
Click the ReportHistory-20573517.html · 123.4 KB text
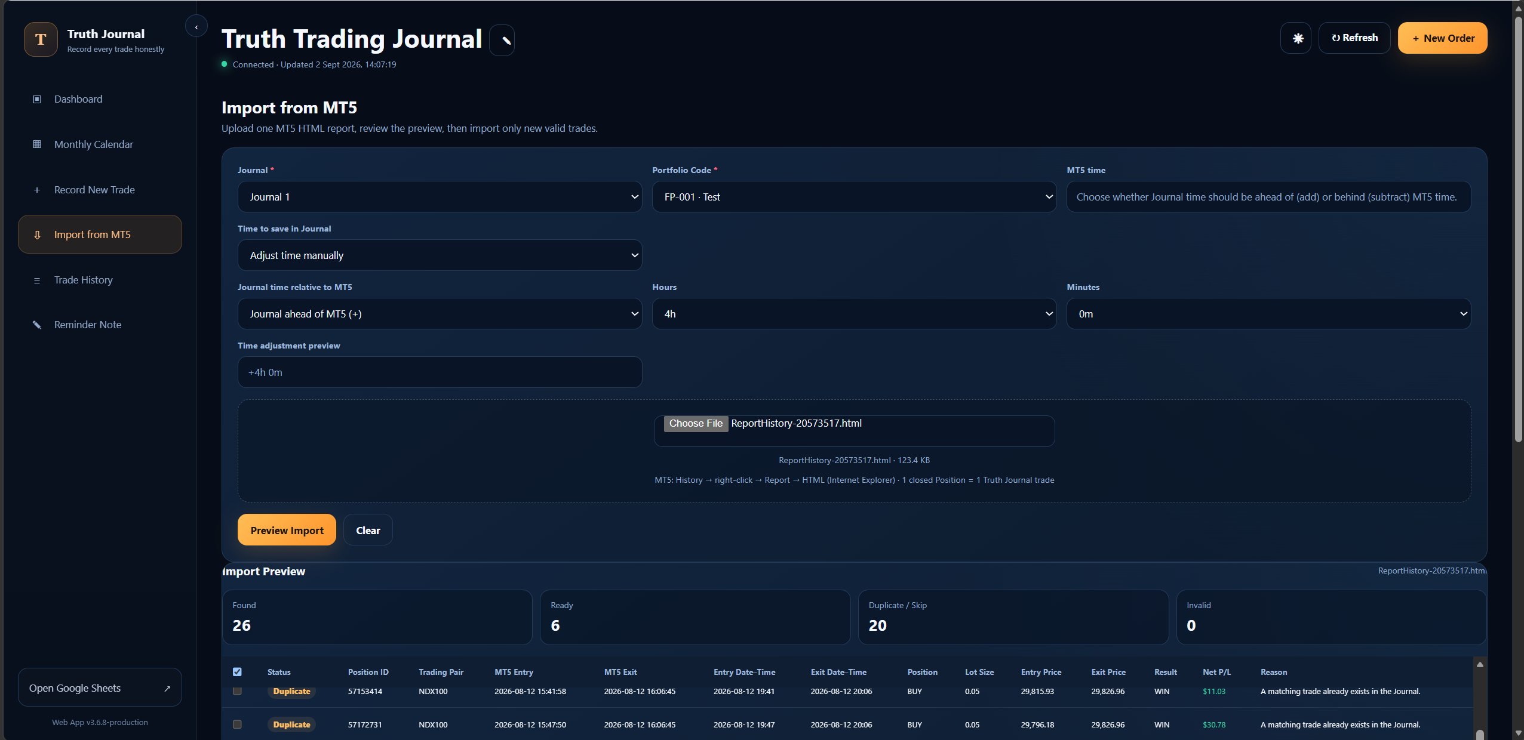pyautogui.click(x=854, y=460)
